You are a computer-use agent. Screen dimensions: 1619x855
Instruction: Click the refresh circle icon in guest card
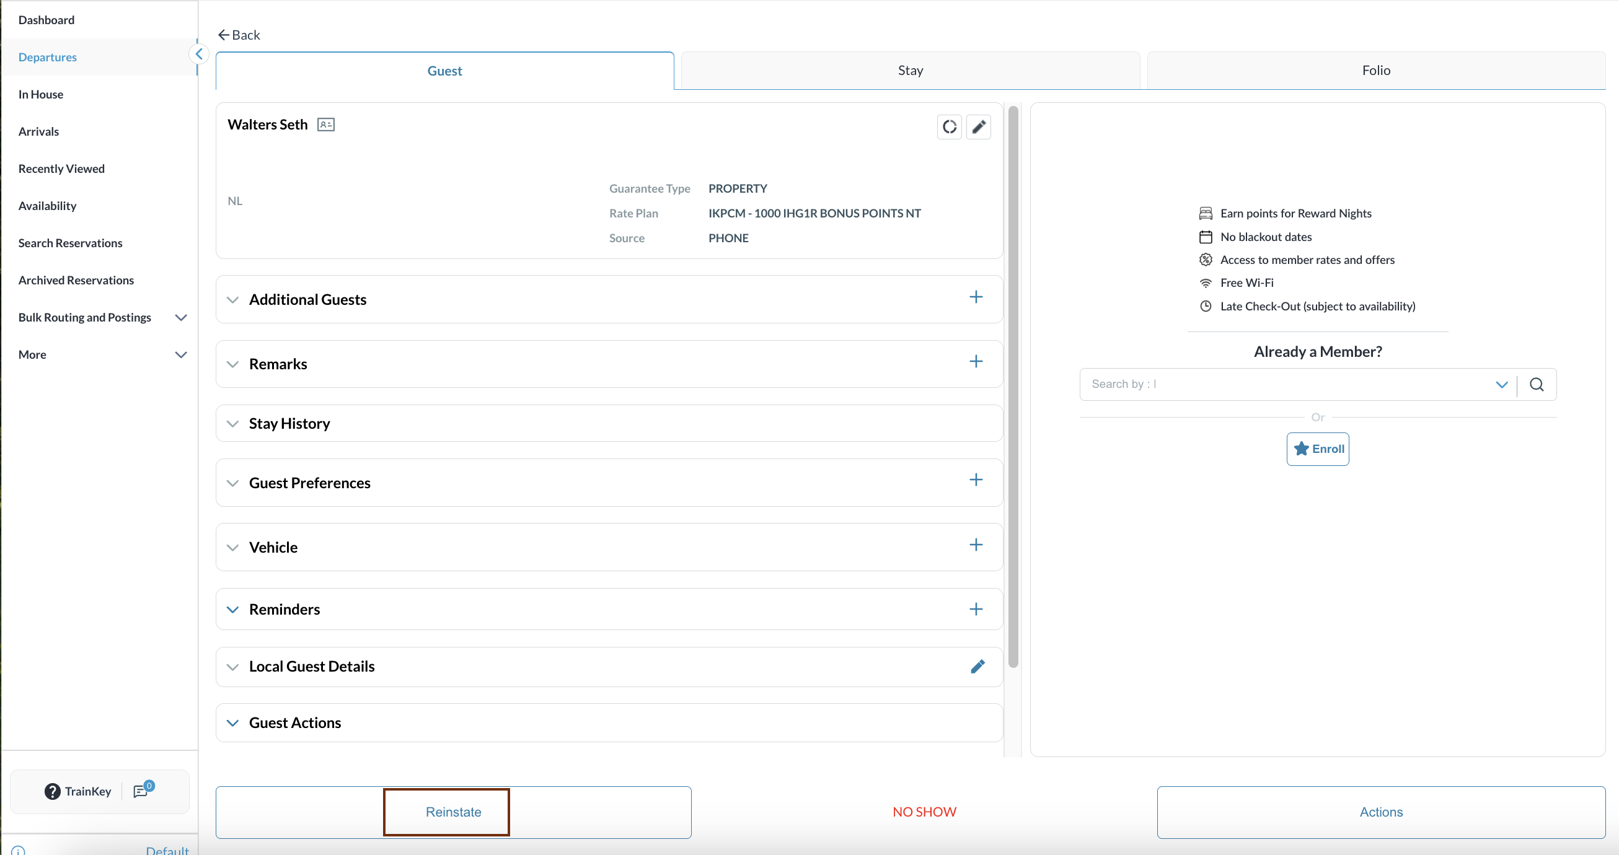point(949,127)
